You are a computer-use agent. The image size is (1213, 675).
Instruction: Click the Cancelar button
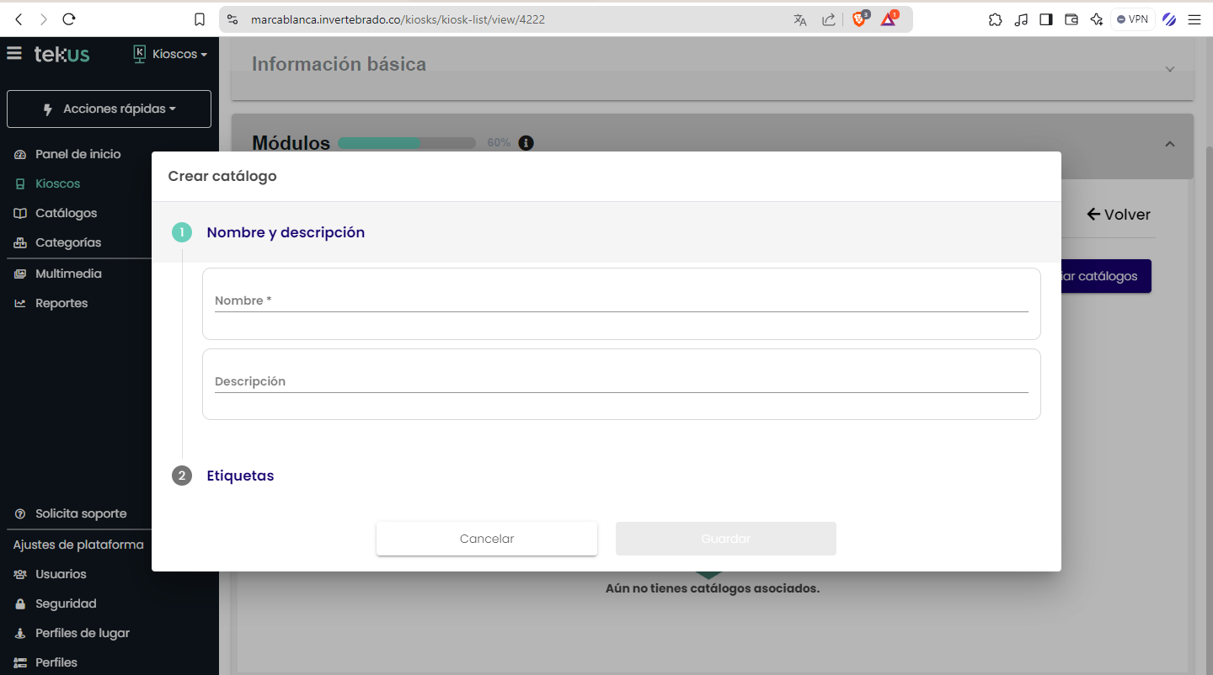click(x=487, y=539)
